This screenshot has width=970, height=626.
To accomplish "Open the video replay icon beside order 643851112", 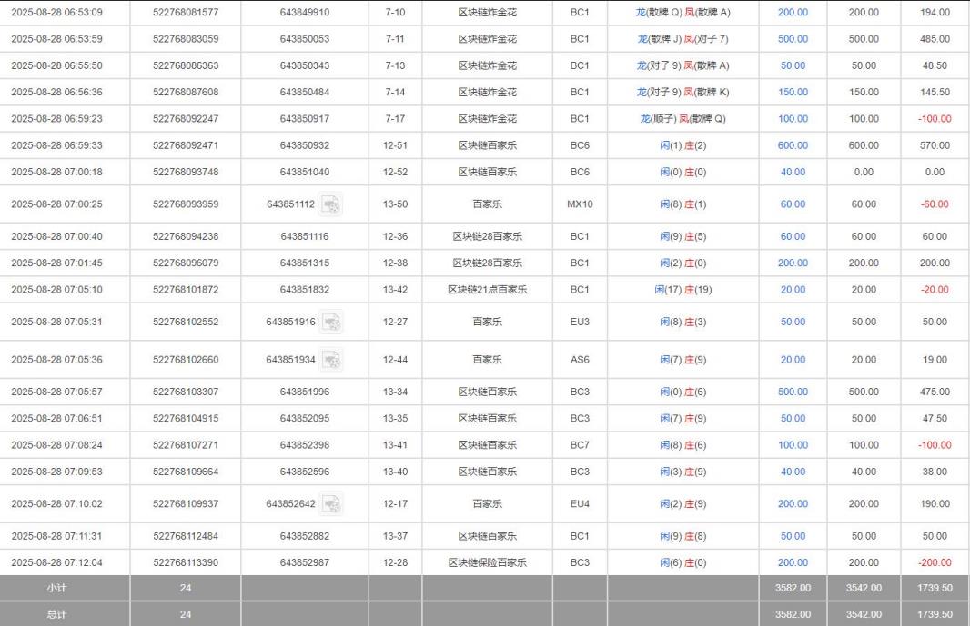I will pos(330,204).
